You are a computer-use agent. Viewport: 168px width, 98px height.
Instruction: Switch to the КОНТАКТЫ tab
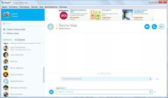pos(8,40)
